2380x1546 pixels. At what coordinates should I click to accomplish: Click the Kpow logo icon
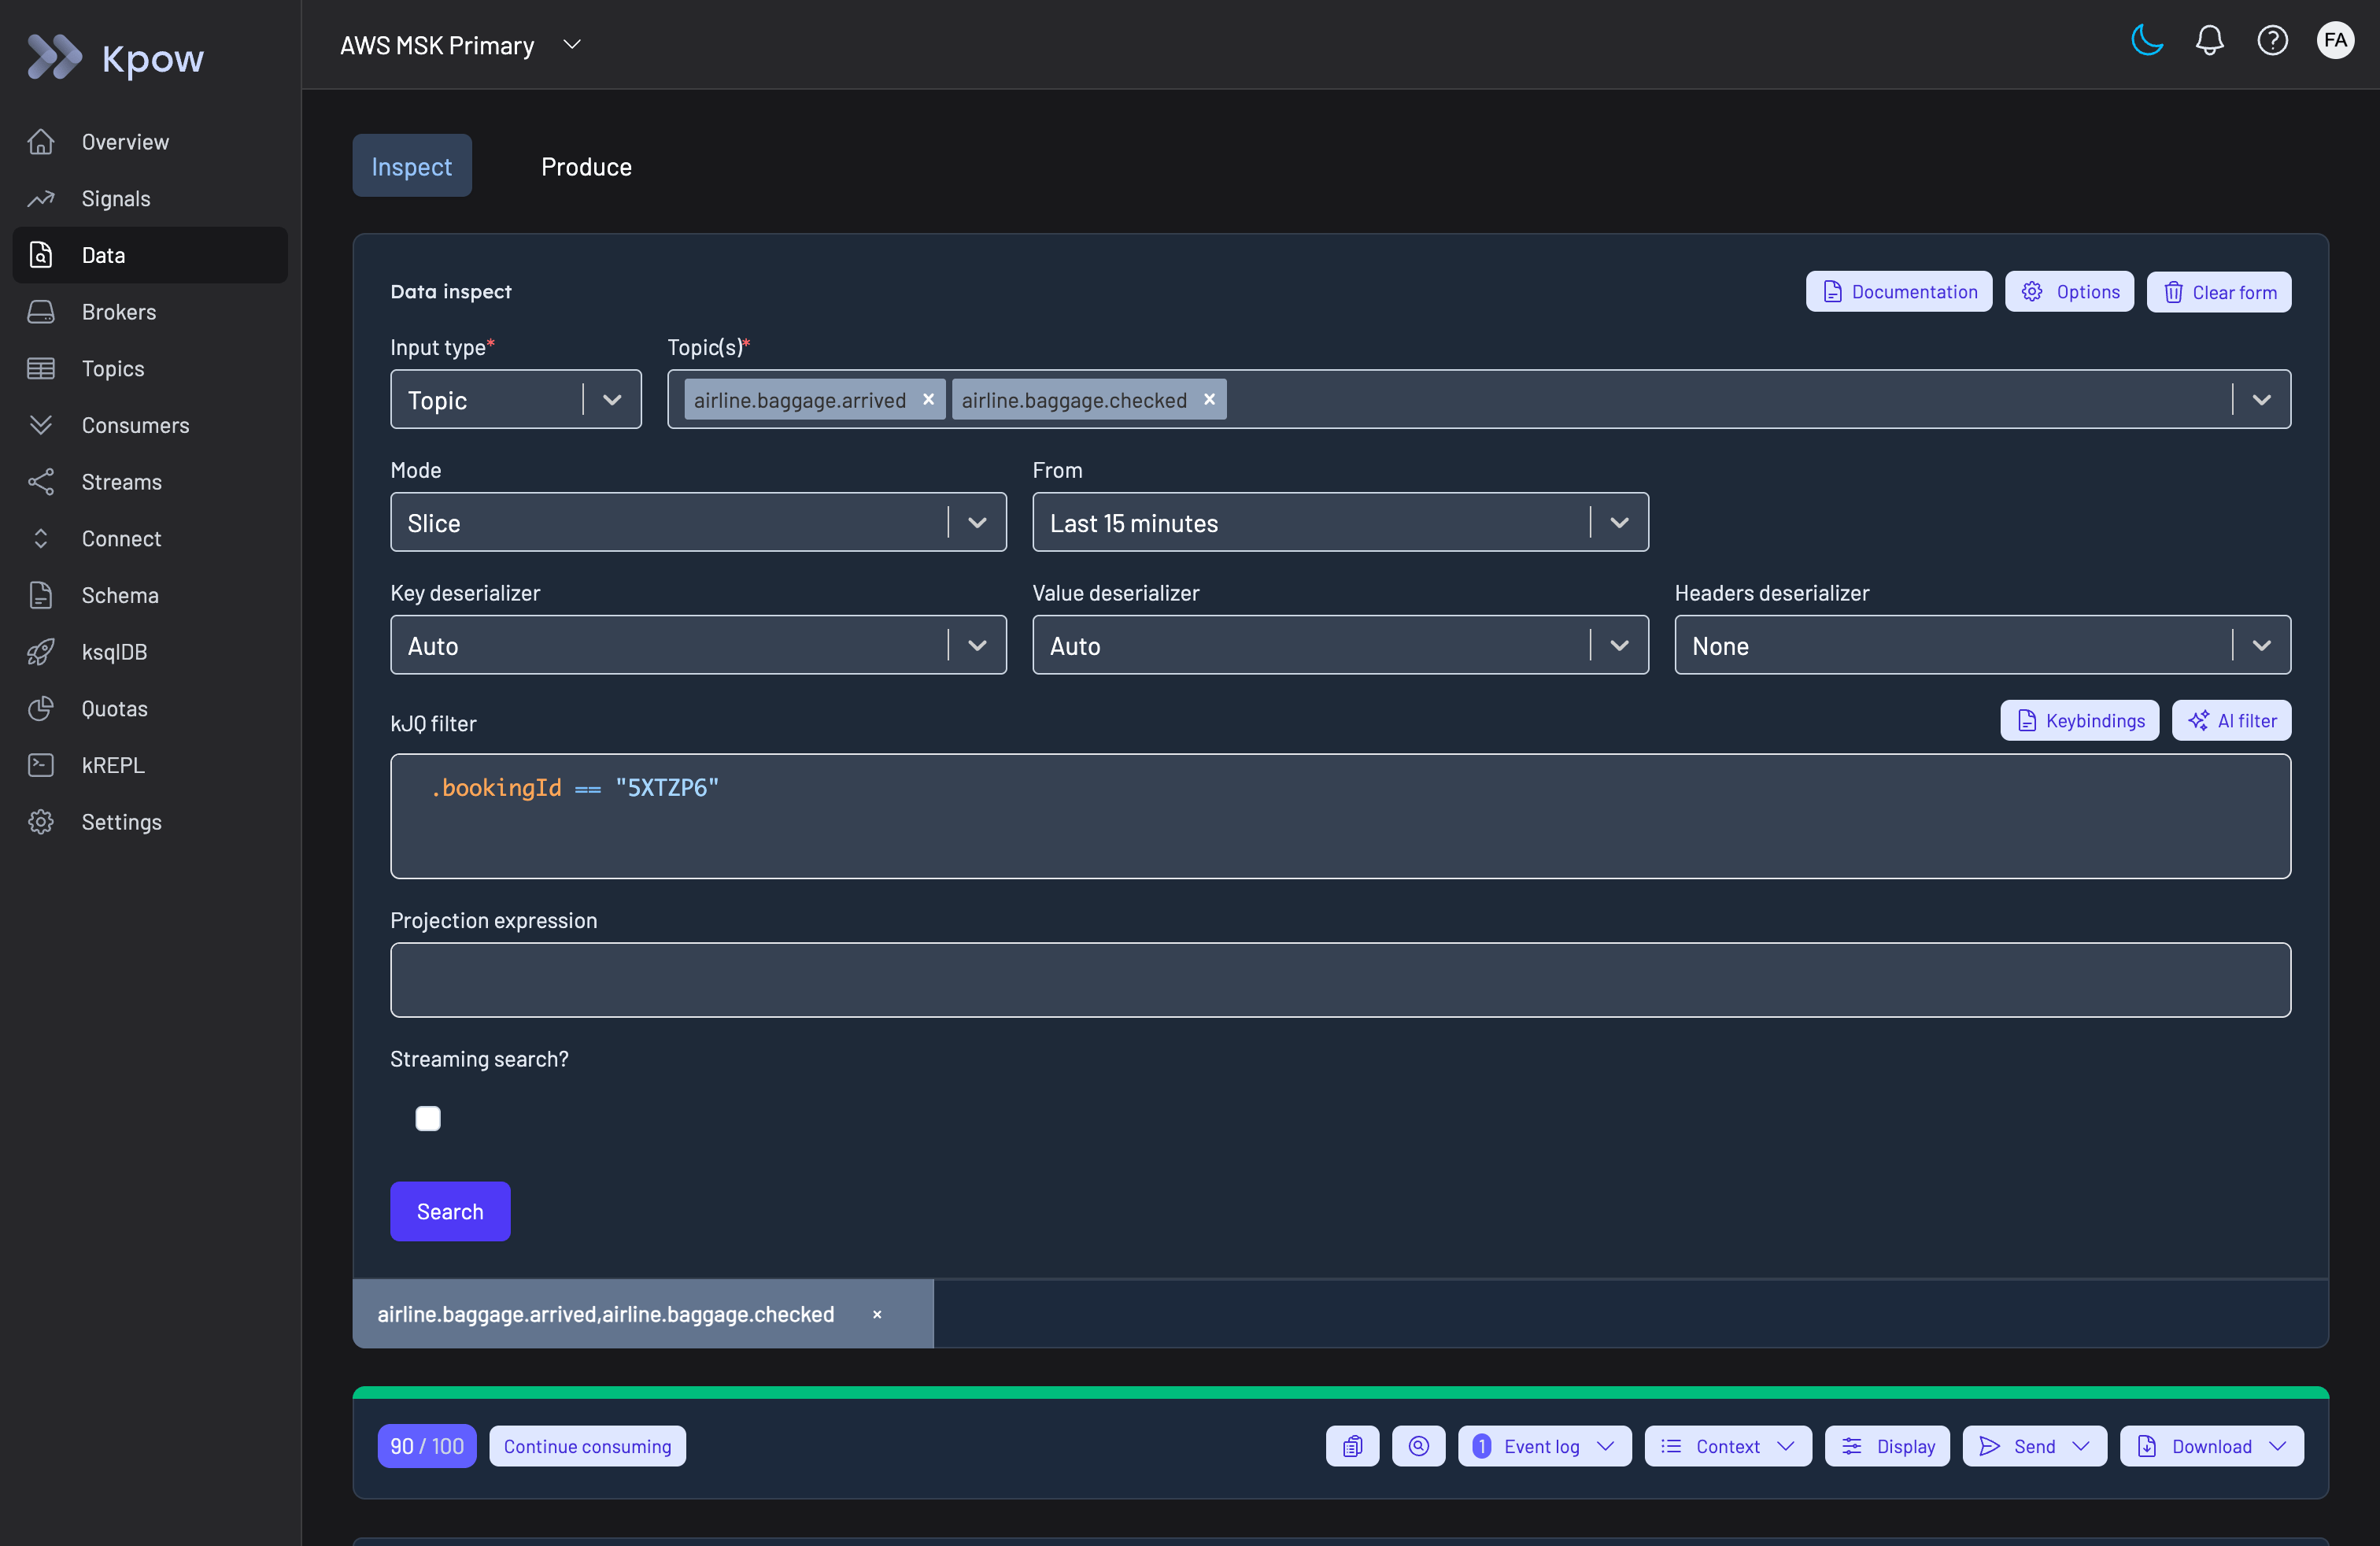pos(54,57)
